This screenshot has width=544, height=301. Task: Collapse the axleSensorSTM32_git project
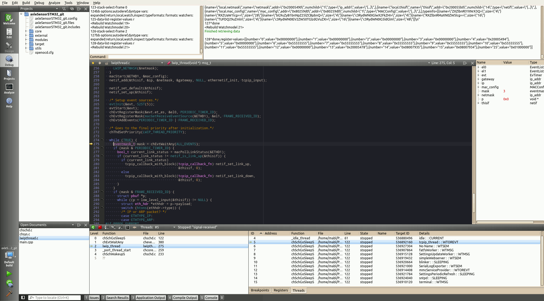[x=21, y=14]
